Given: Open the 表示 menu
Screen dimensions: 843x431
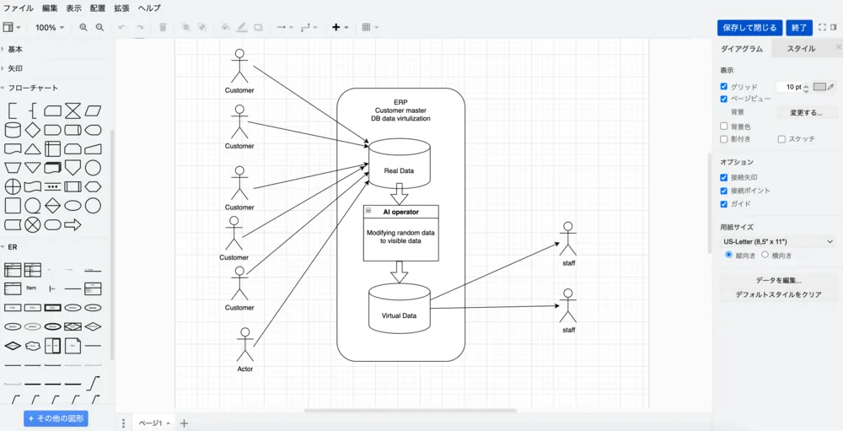Looking at the screenshot, I should click(x=74, y=8).
